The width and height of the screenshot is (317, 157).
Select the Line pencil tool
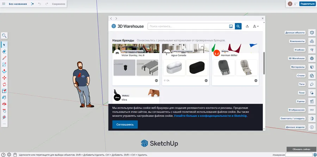(x=4, y=58)
